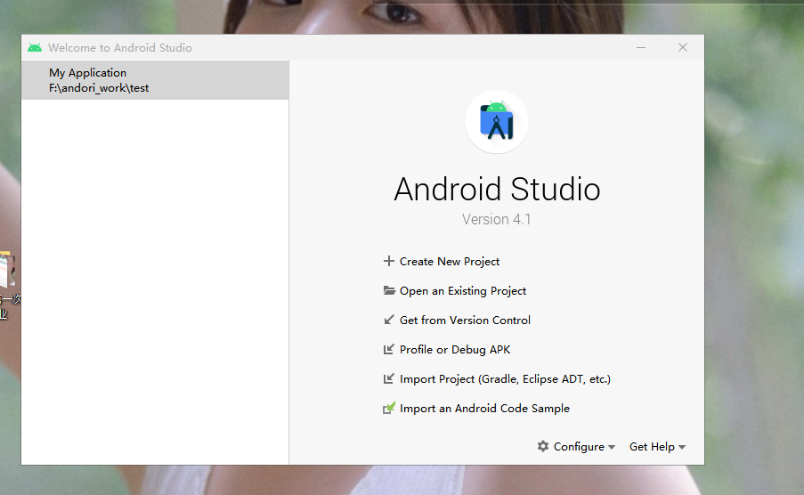
Task: Click the Configure gear icon
Action: [543, 446]
